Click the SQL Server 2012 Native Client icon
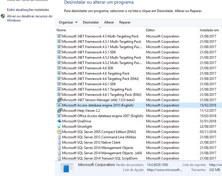The height and width of the screenshot is (176, 222). [59, 142]
